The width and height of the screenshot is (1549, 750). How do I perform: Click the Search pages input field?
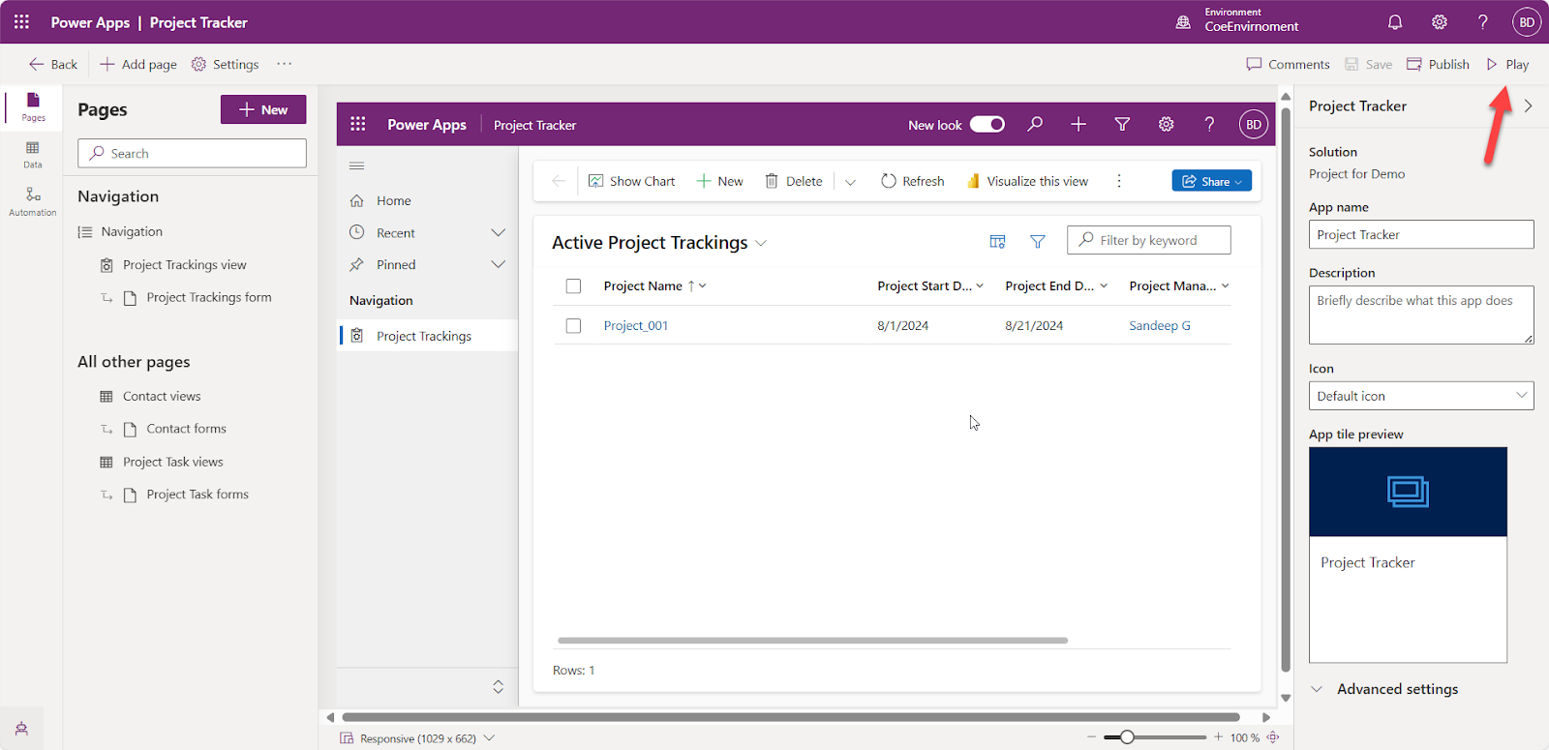click(x=192, y=153)
